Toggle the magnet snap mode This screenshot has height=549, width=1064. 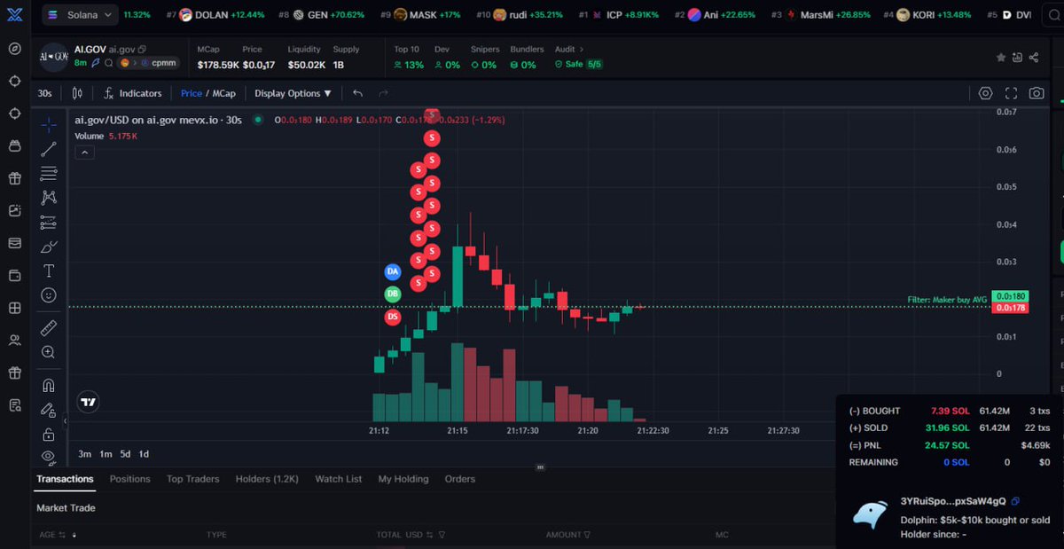49,386
